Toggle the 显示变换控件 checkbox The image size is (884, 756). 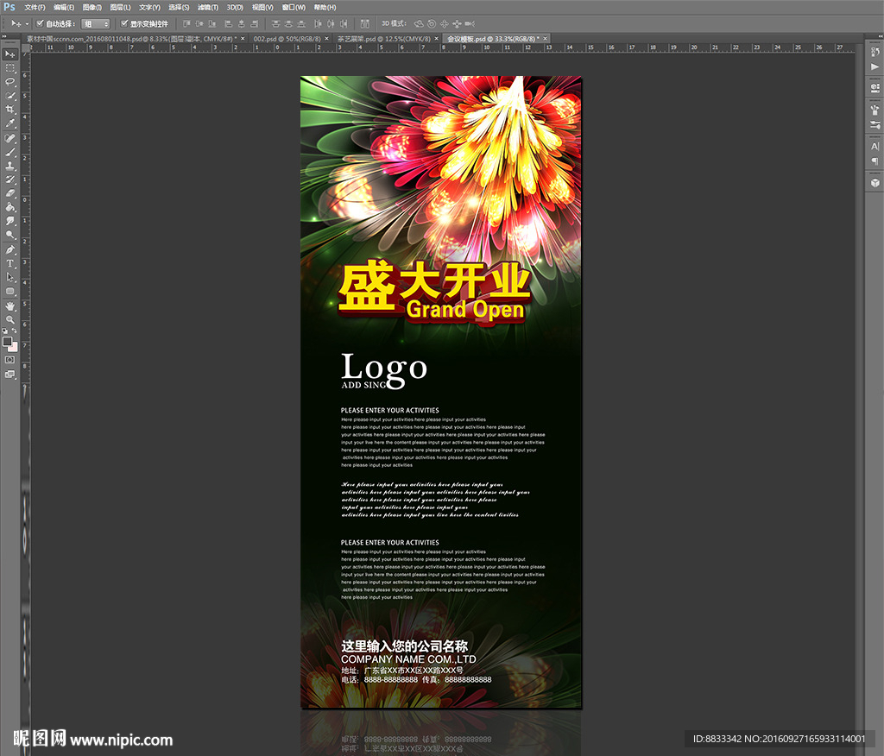tap(124, 23)
